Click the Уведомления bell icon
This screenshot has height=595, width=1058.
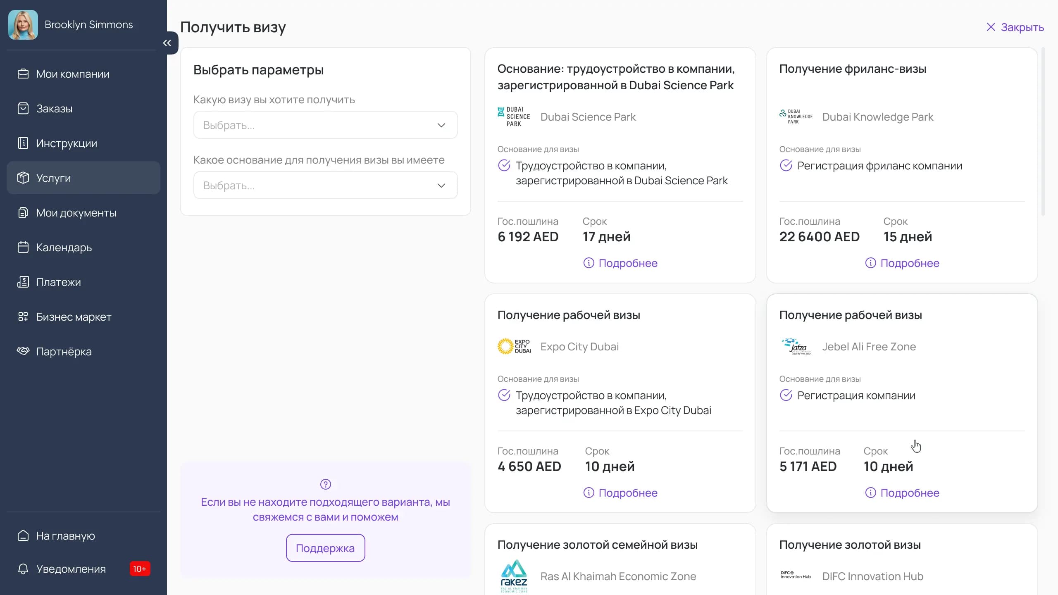[x=23, y=569]
